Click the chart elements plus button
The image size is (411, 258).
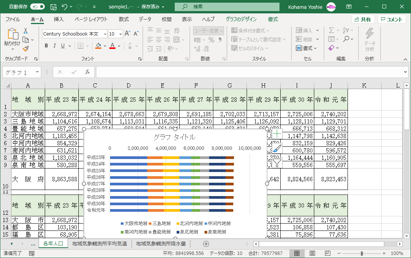coord(277,134)
